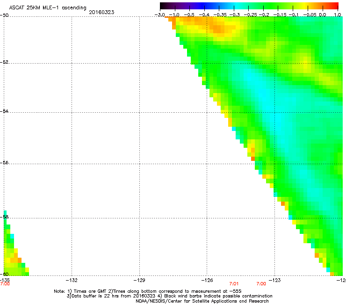Click colorbar tick label -0.15

[x=280, y=15]
